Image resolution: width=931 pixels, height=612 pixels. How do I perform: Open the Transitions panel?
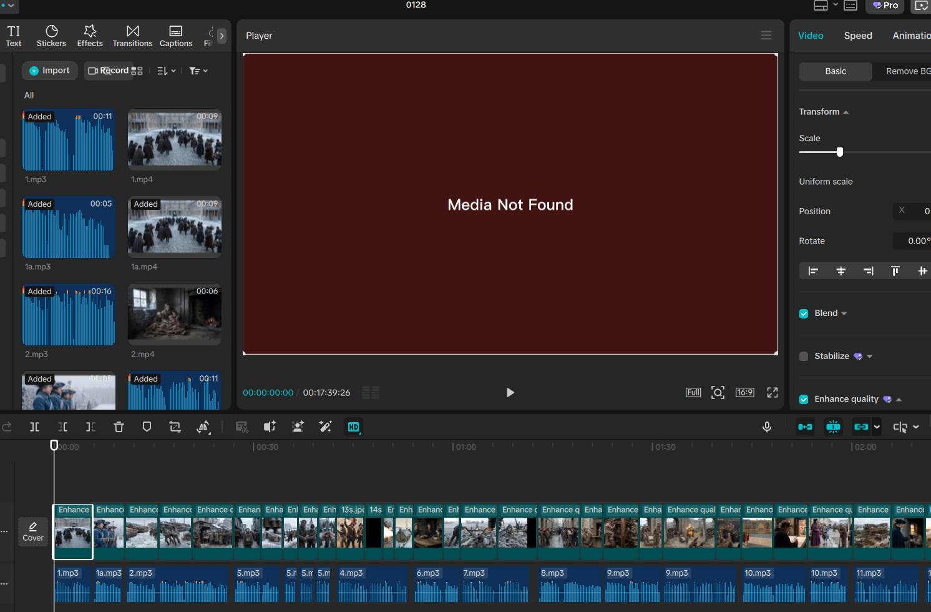click(x=132, y=36)
